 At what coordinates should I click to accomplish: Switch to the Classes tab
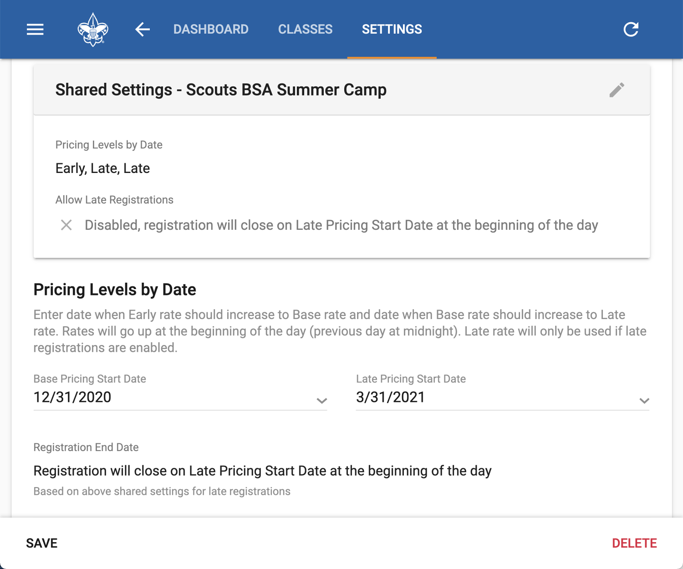pyautogui.click(x=306, y=30)
